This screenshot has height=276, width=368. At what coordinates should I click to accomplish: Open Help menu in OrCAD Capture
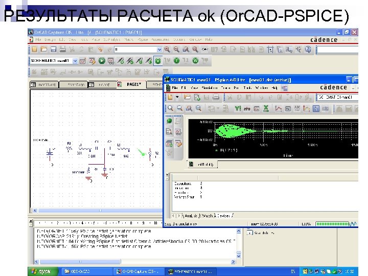pyautogui.click(x=209, y=39)
